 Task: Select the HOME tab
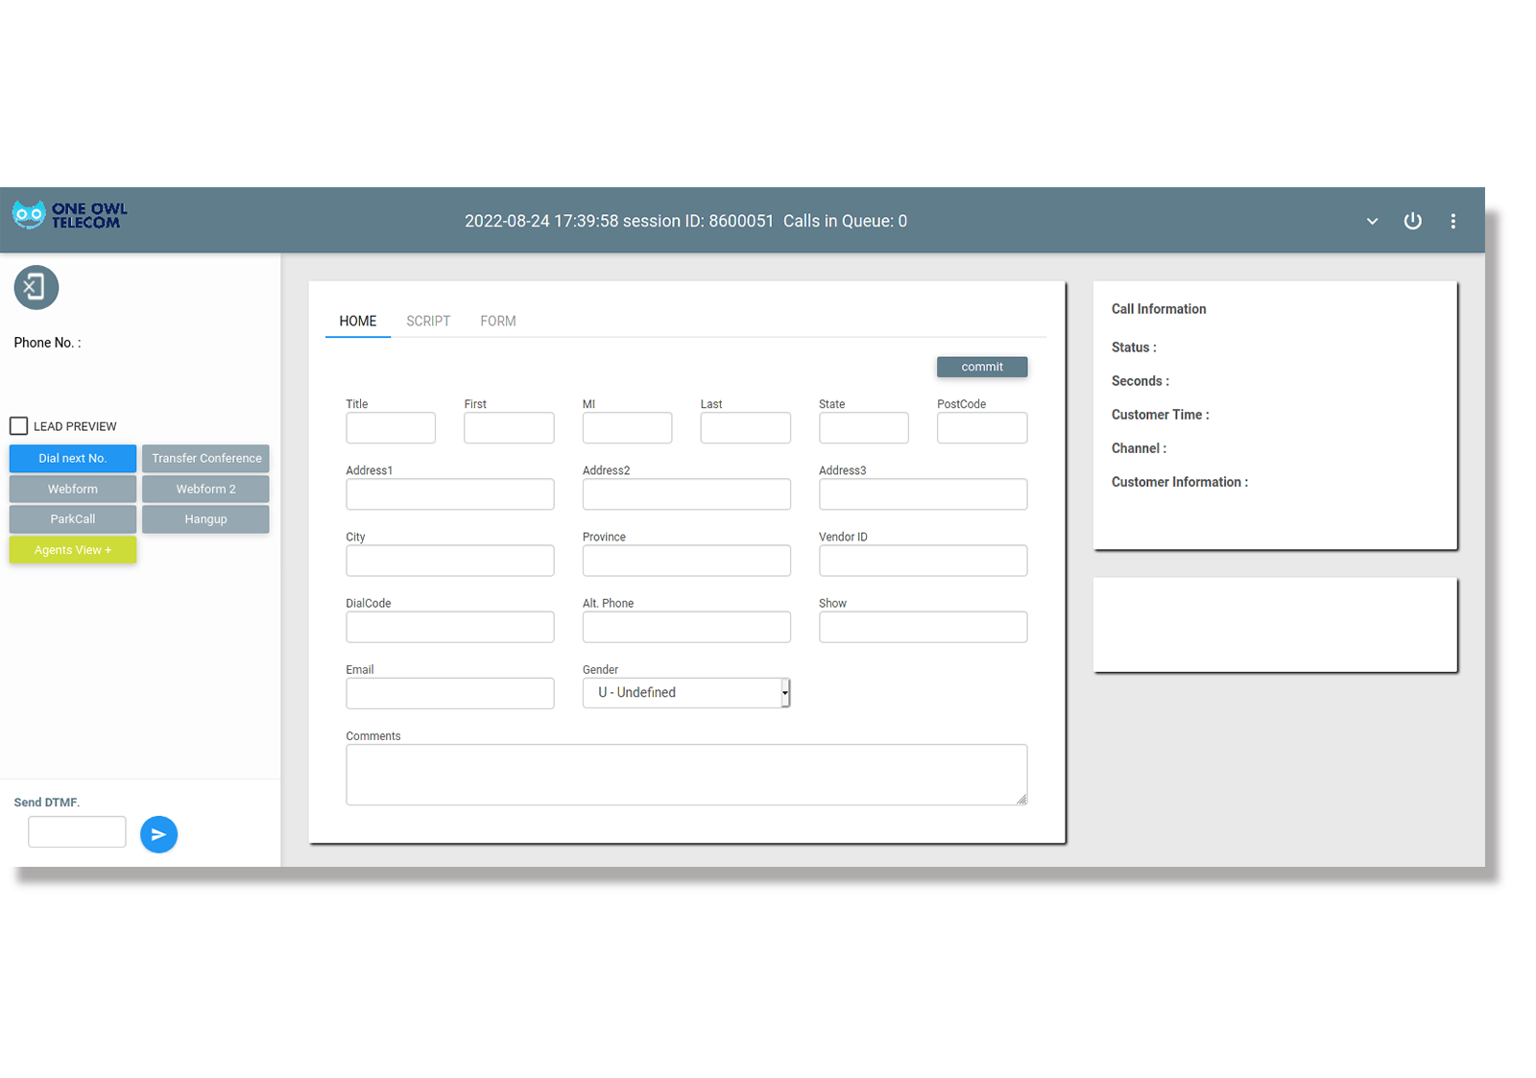(357, 321)
